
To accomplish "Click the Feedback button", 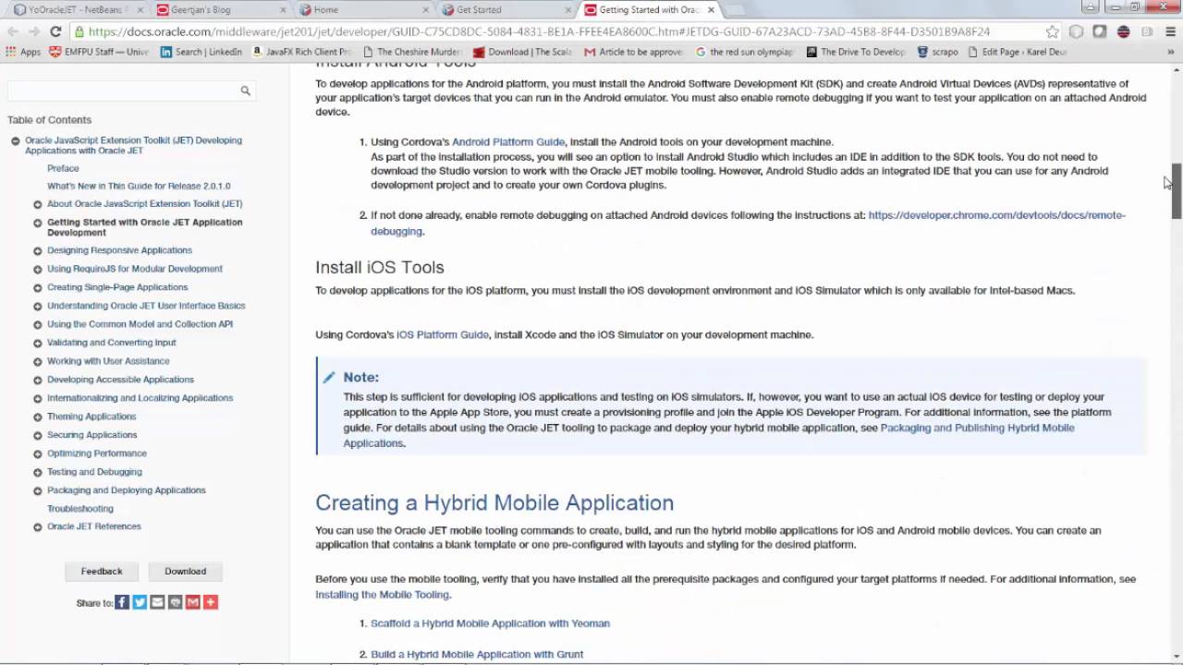I will 102,571.
